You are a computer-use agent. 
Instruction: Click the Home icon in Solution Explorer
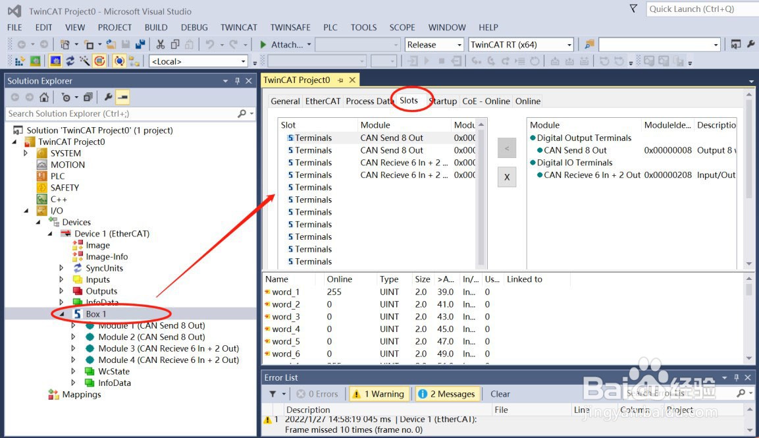point(44,97)
